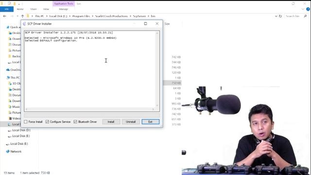Screen dimensions: 311x175
Task: Click the Quick access star icon
Action: pos(8,27)
